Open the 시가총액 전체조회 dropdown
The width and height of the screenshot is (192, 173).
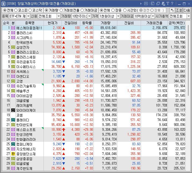pyautogui.click(x=189, y=16)
